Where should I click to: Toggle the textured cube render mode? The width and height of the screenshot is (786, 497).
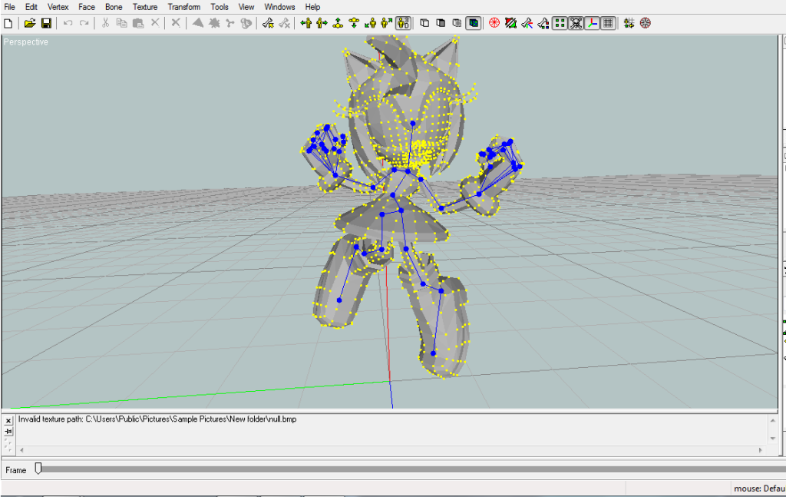coord(473,23)
